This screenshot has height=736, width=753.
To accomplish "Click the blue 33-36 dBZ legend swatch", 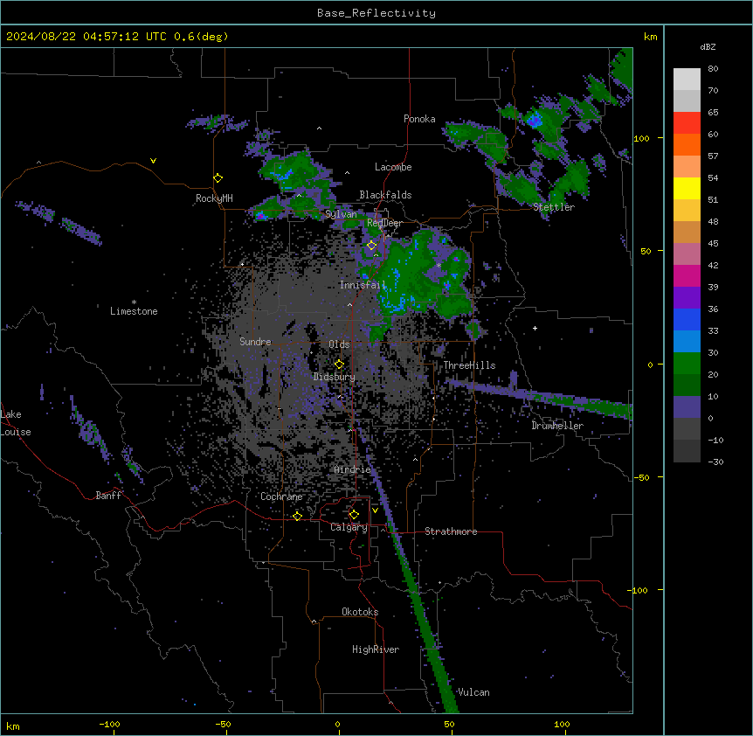I will [687, 319].
